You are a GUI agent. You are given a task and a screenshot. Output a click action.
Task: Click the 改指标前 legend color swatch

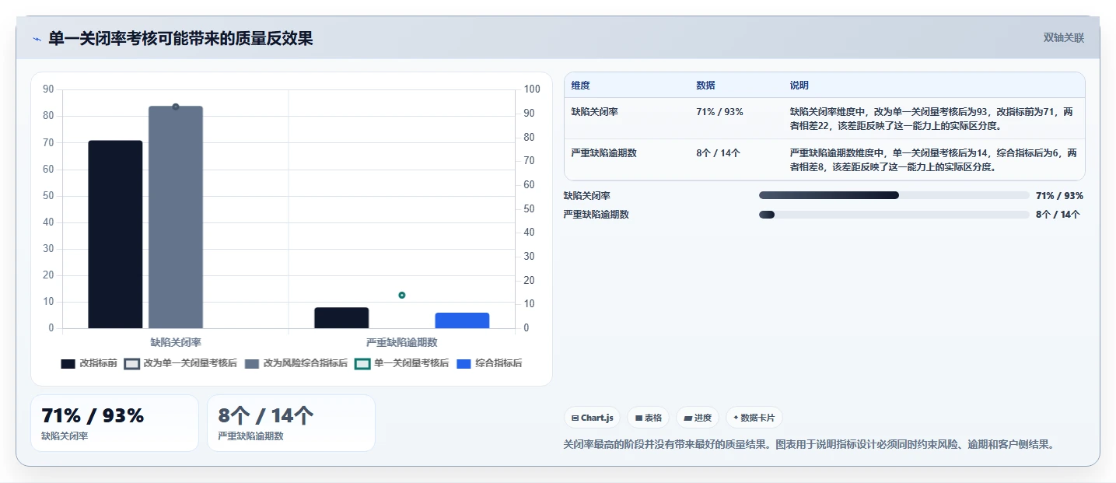click(68, 364)
